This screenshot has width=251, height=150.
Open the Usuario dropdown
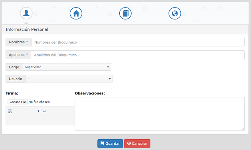[69, 79]
